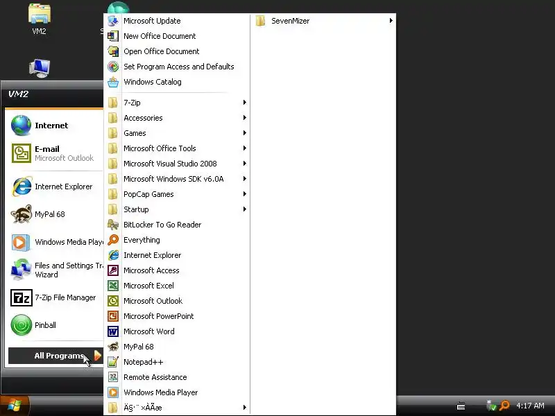This screenshot has width=555, height=416.
Task: Click the 7-Zip File Manager icon
Action: [22, 297]
